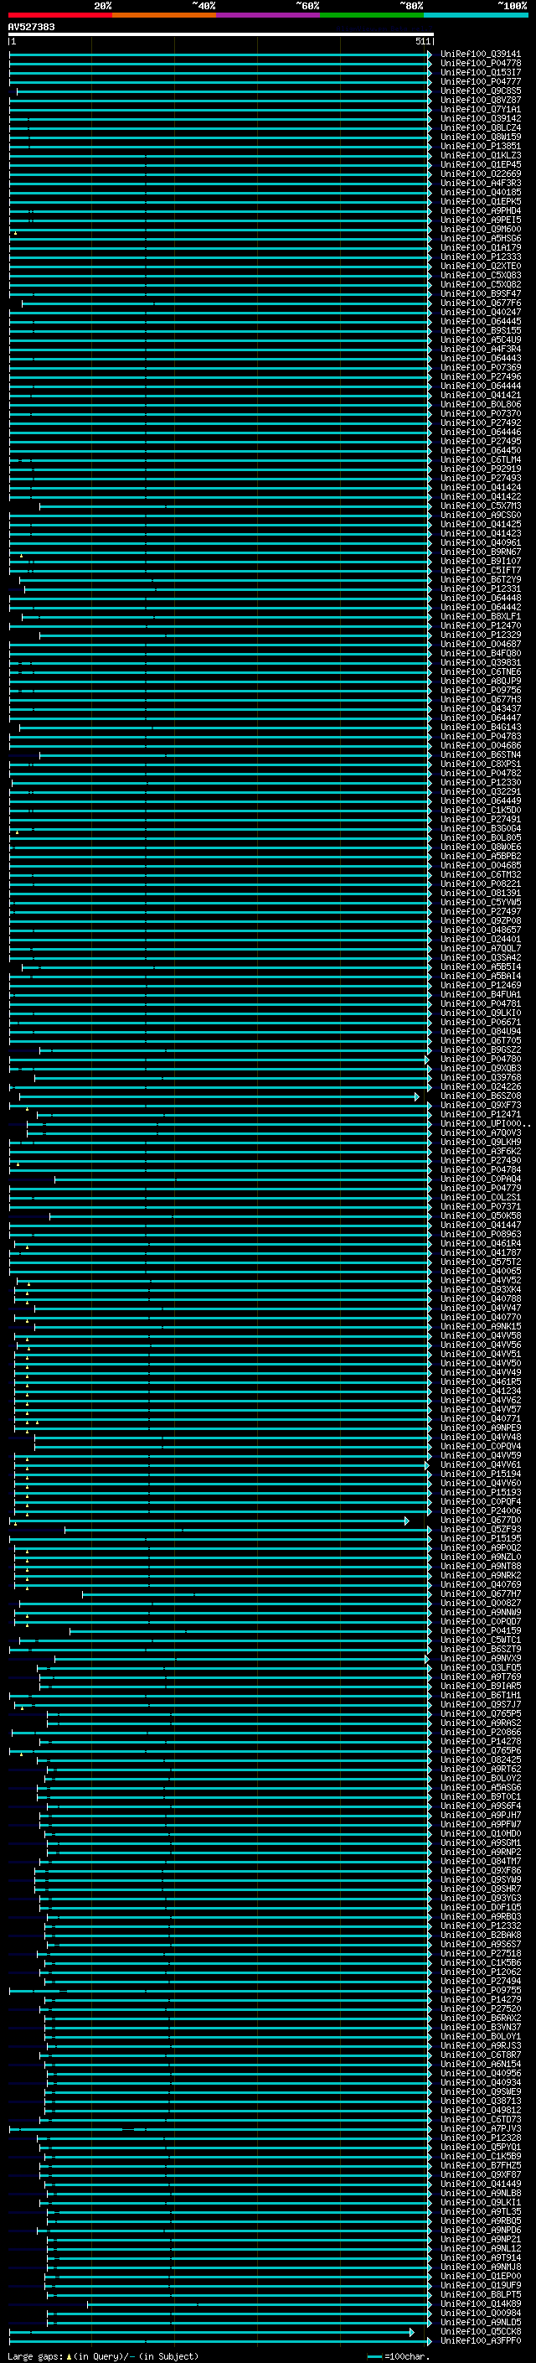Select hit label UniRef100_A7QOV3
Image resolution: width=536 pixels, height=2363 pixels.
pyautogui.click(x=480, y=1132)
